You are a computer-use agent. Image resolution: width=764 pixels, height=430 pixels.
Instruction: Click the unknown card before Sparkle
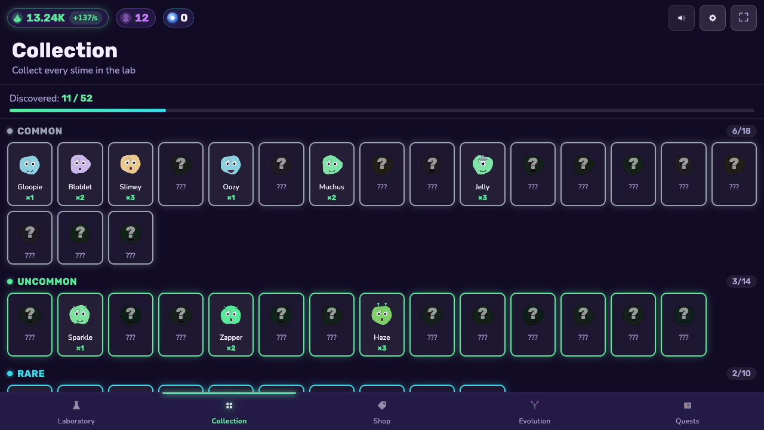pyautogui.click(x=30, y=324)
